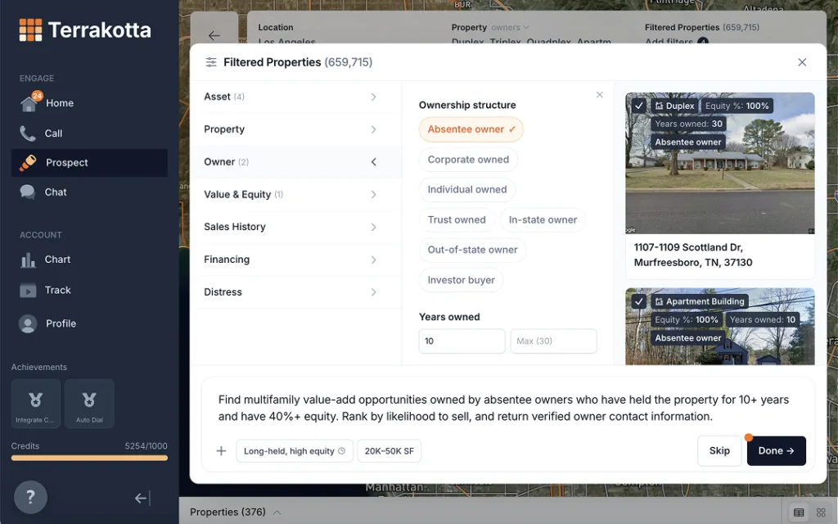
Task: Click the Skip button
Action: pyautogui.click(x=719, y=451)
